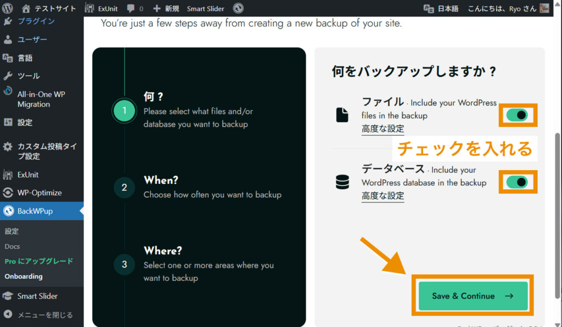The width and height of the screenshot is (562, 327).
Task: Toggle the ファイル backup switch
Action: point(517,115)
